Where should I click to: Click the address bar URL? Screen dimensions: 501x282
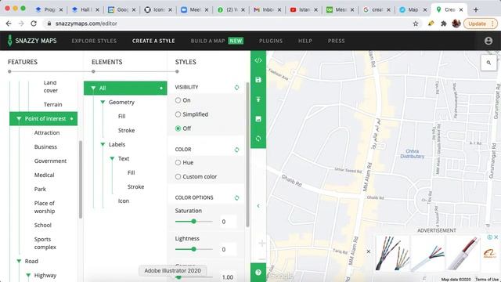point(86,23)
